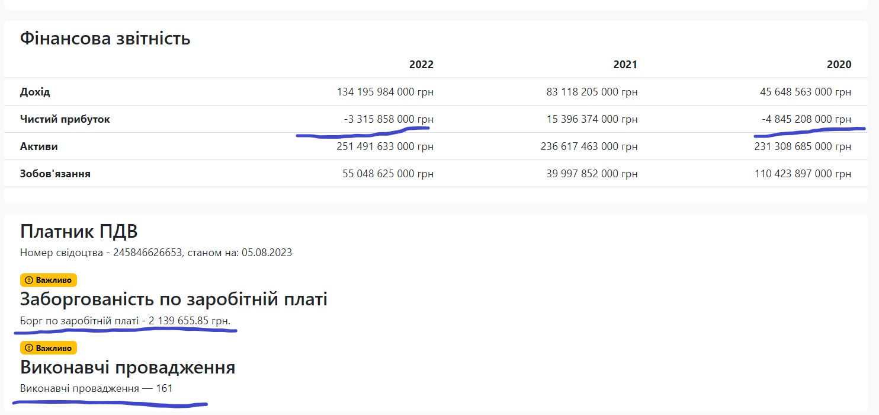Click the warning icon above Виконавчі провадження heading
The height and width of the screenshot is (415, 879).
(x=29, y=348)
